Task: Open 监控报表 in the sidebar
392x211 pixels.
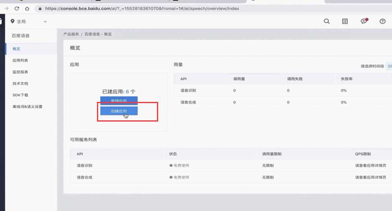Action: 20,72
